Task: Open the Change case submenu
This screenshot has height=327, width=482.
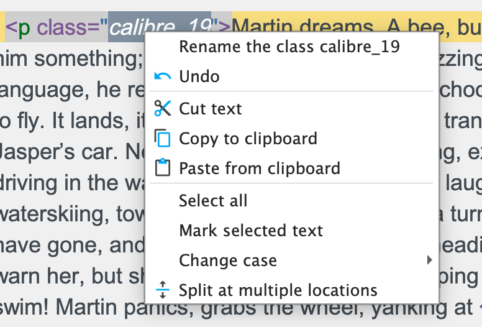Action: 228,260
